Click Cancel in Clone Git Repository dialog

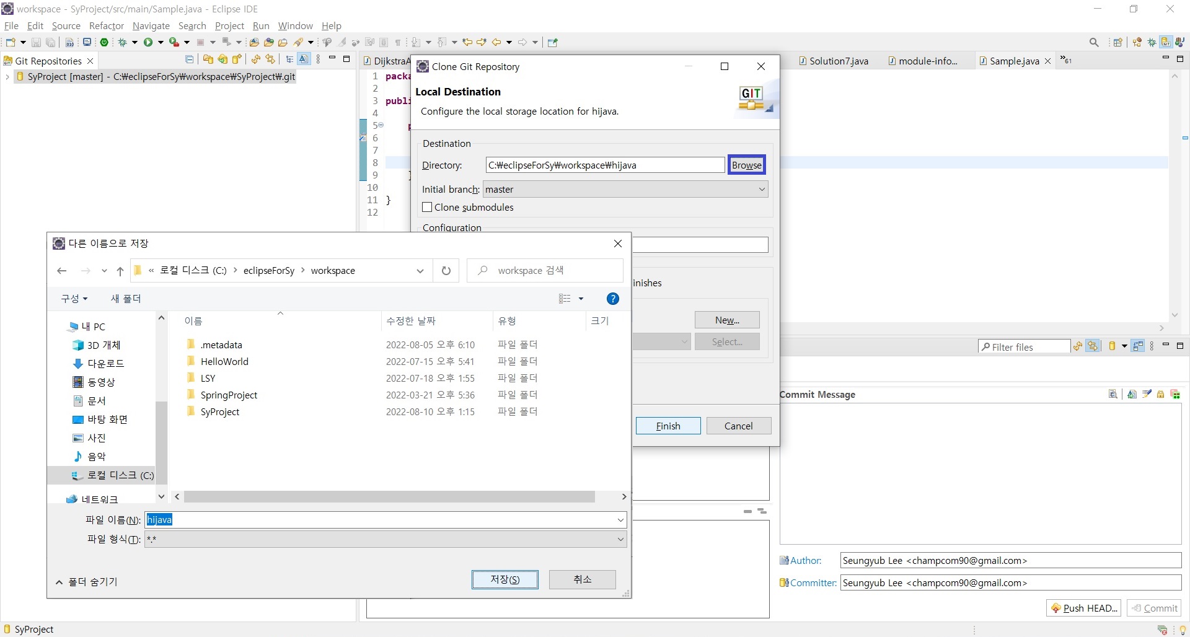(739, 426)
